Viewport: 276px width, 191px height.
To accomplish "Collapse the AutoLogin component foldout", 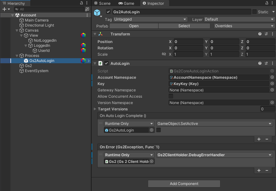I will (x=95, y=64).
